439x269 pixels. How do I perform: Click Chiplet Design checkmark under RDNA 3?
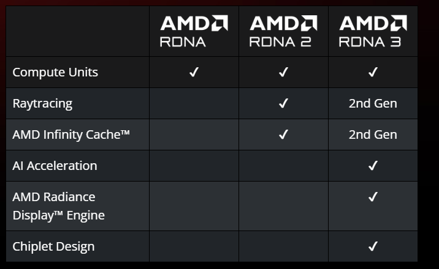(373, 246)
